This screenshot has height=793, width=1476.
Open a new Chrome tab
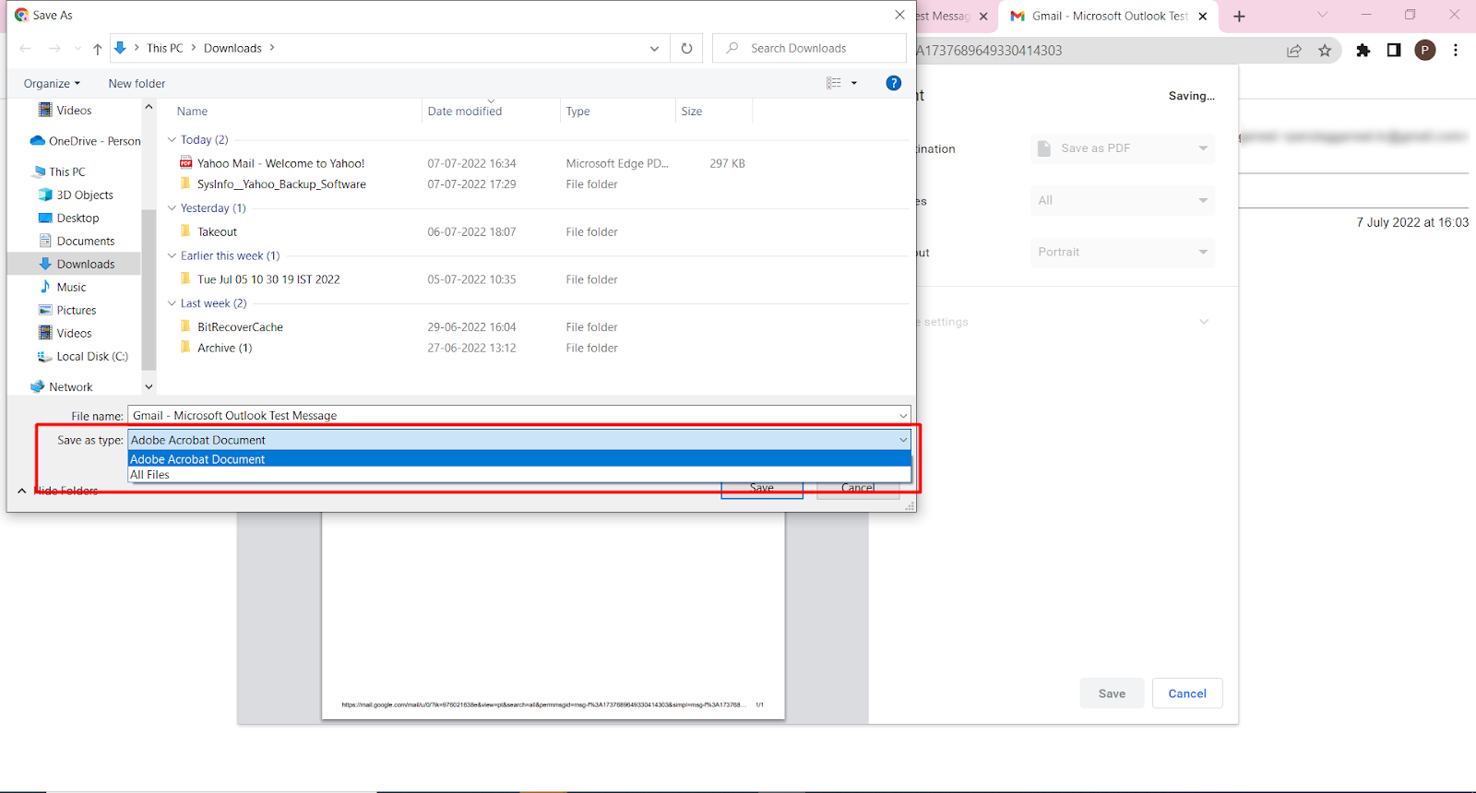(x=1239, y=17)
